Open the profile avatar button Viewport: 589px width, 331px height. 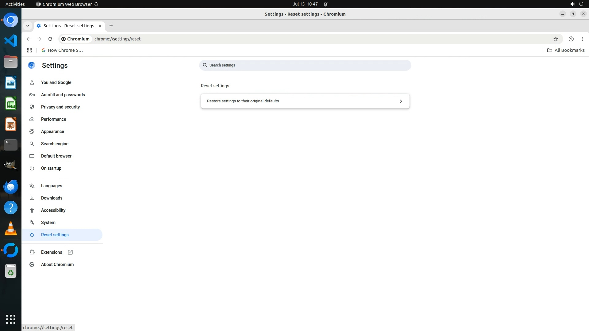(x=571, y=39)
